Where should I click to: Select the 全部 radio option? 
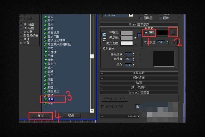[x=21, y=43]
